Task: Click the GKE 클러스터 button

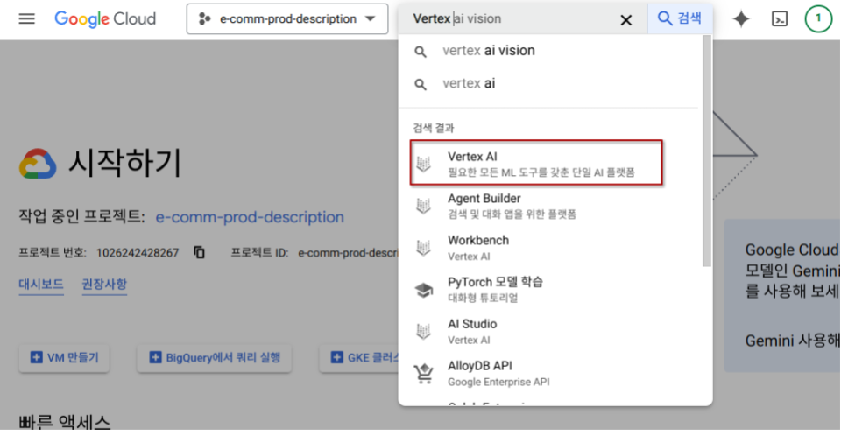Action: click(359, 358)
